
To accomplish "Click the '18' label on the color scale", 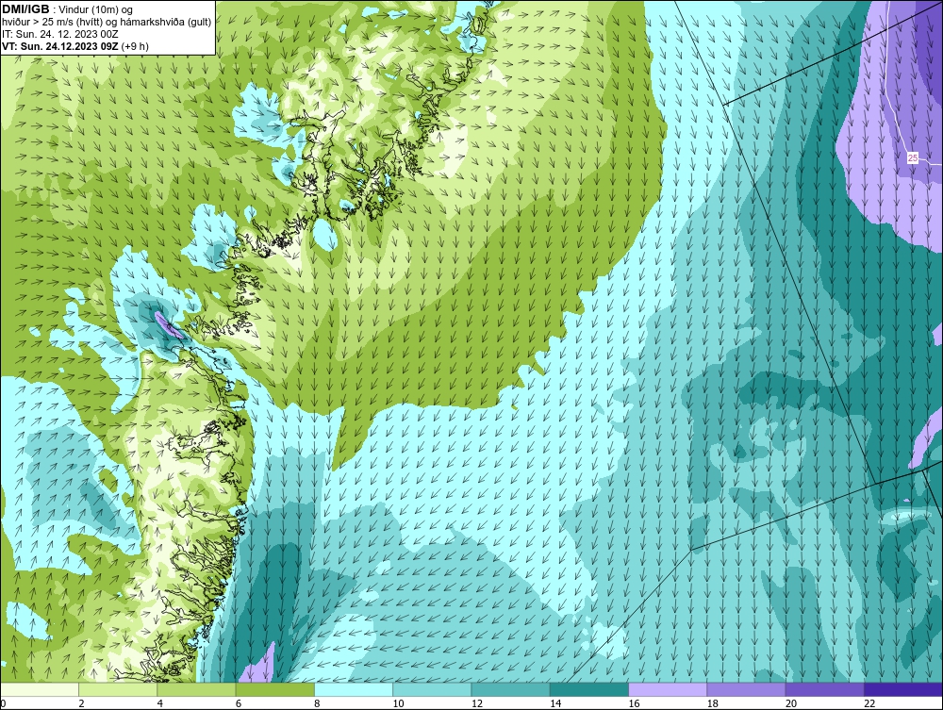I will [x=713, y=703].
